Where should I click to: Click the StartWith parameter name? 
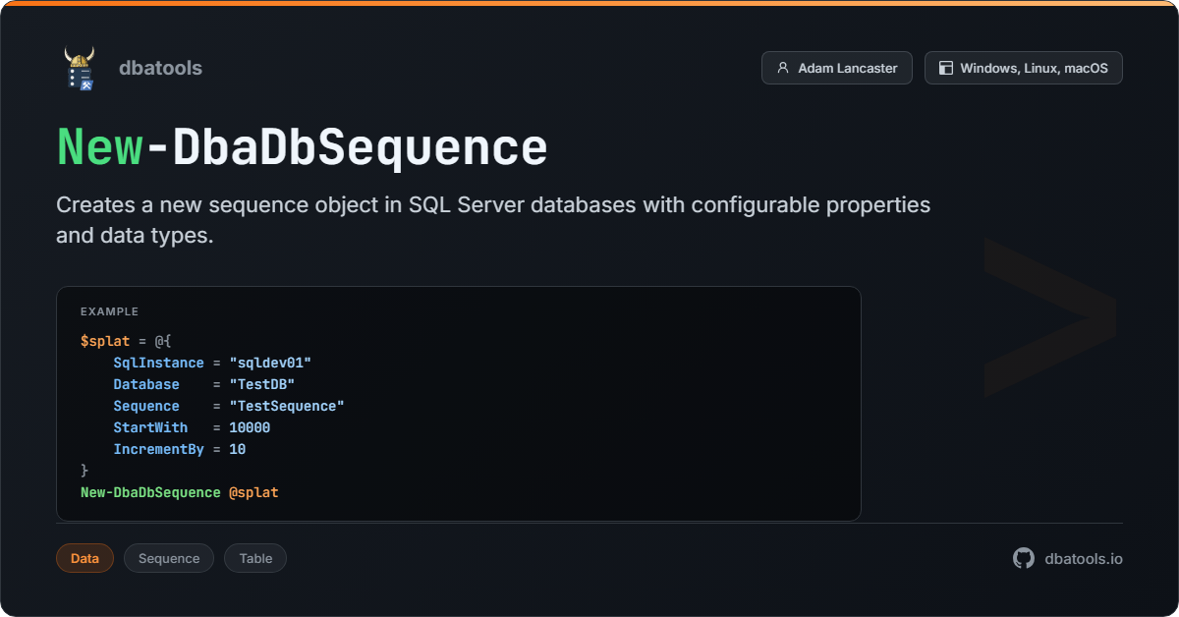tap(150, 427)
